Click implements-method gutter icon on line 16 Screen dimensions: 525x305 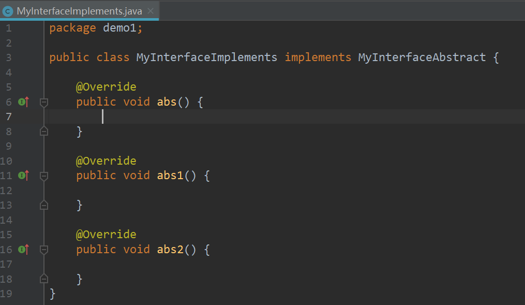23,250
